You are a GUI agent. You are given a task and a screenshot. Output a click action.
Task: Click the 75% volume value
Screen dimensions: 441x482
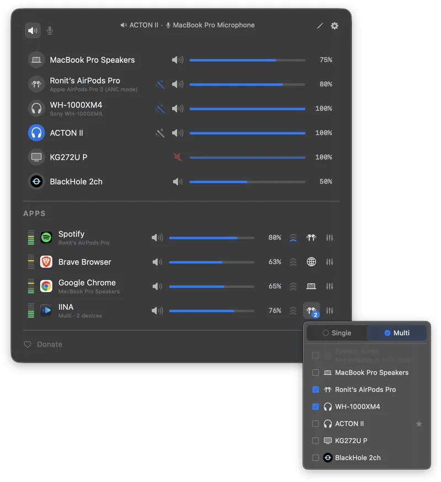(x=326, y=60)
